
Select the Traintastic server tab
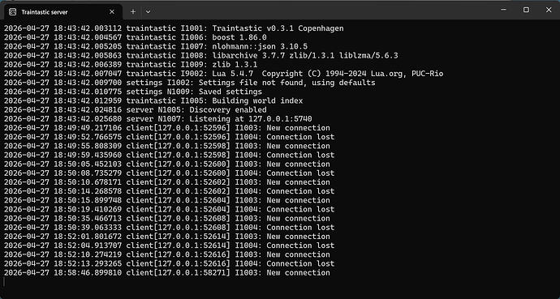(63, 12)
